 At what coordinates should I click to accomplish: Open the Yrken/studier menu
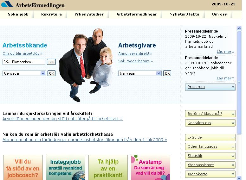point(89,14)
